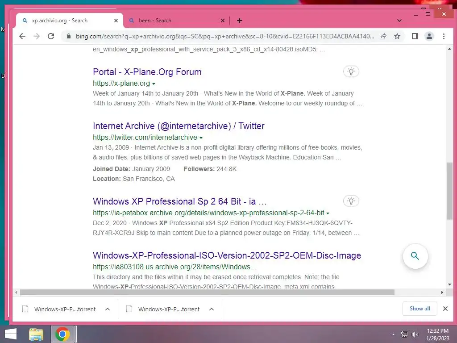Viewport: 457px width, 343px height.
Task: Open network status tray icon
Action: [404, 335]
